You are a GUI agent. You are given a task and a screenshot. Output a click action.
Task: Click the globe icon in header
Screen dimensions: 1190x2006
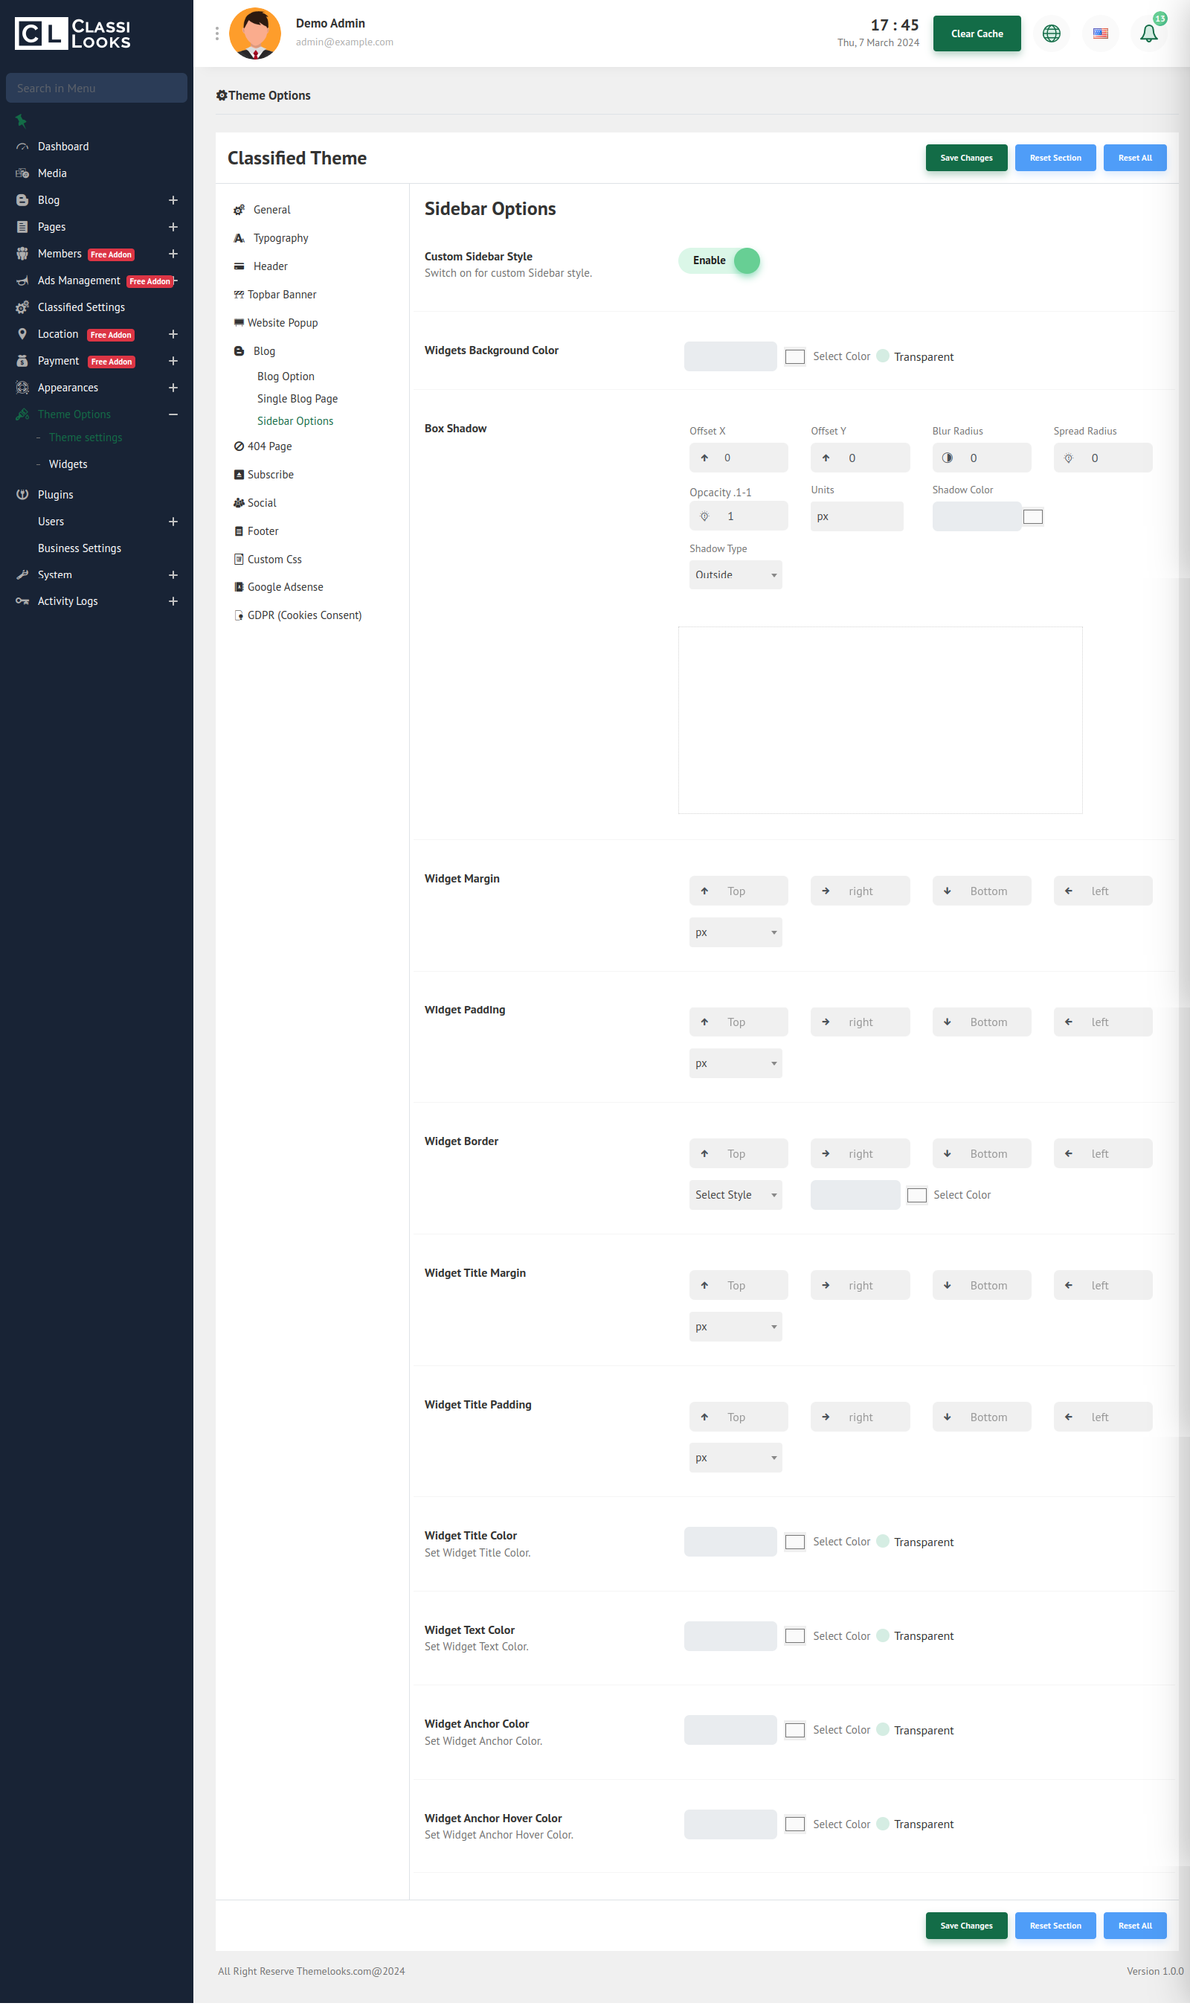(x=1050, y=33)
